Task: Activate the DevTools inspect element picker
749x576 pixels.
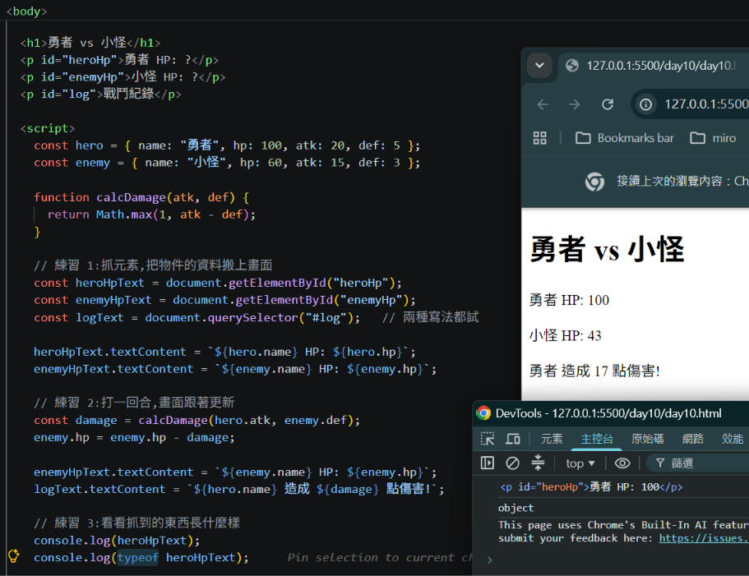Action: 488,439
